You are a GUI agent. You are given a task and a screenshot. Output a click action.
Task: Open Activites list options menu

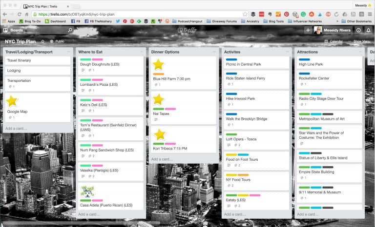point(288,52)
